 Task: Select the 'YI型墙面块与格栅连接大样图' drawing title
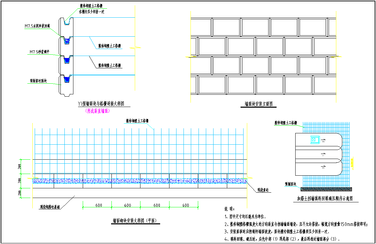click(101, 104)
